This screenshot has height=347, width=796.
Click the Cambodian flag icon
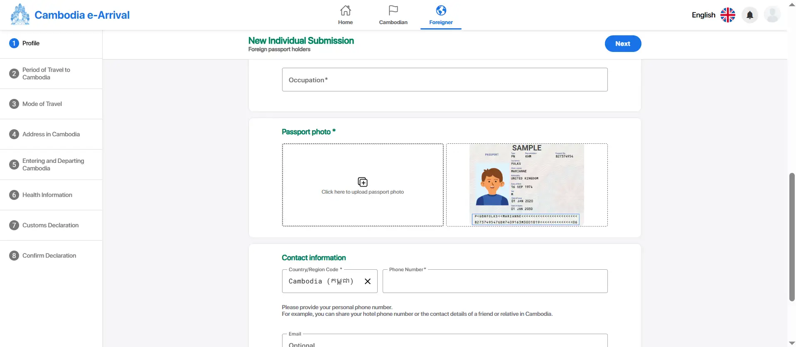pos(393,10)
